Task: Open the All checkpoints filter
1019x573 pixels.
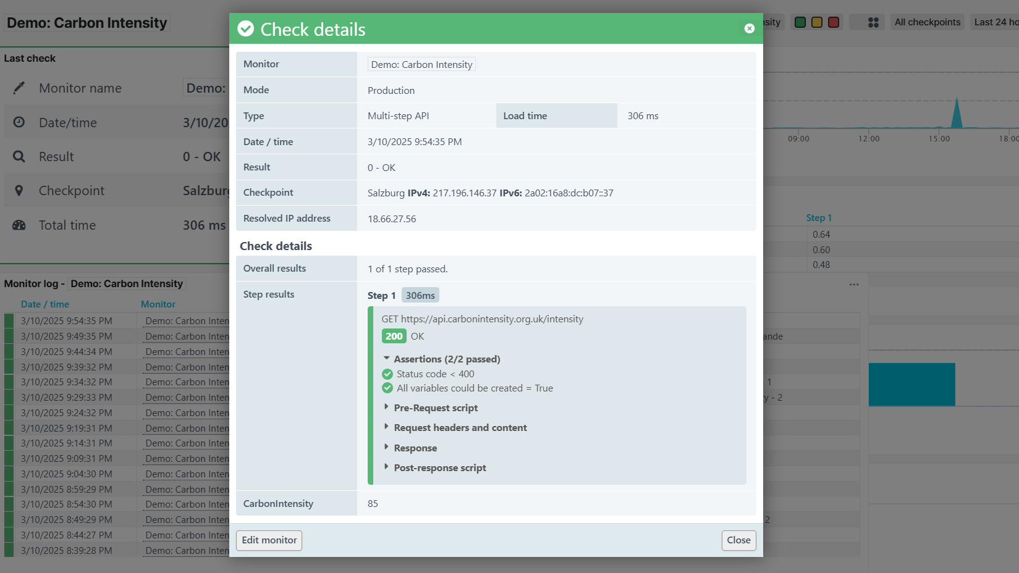Action: click(927, 22)
